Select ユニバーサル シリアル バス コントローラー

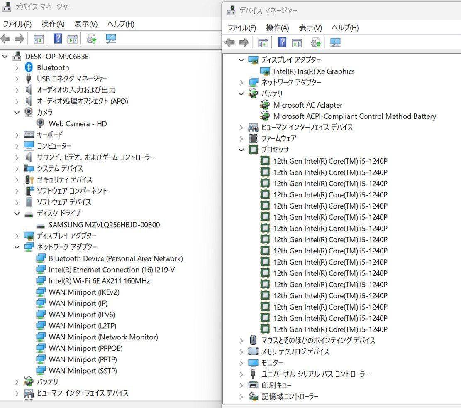click(x=315, y=374)
